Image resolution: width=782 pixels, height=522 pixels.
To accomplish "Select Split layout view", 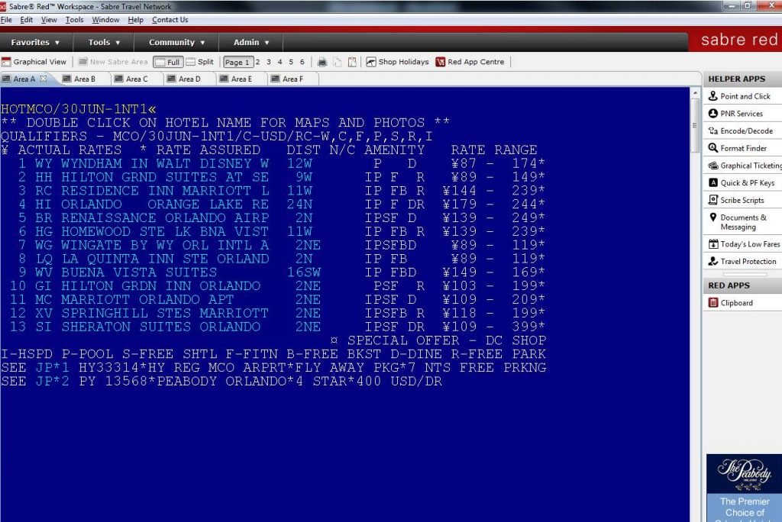I will [199, 62].
